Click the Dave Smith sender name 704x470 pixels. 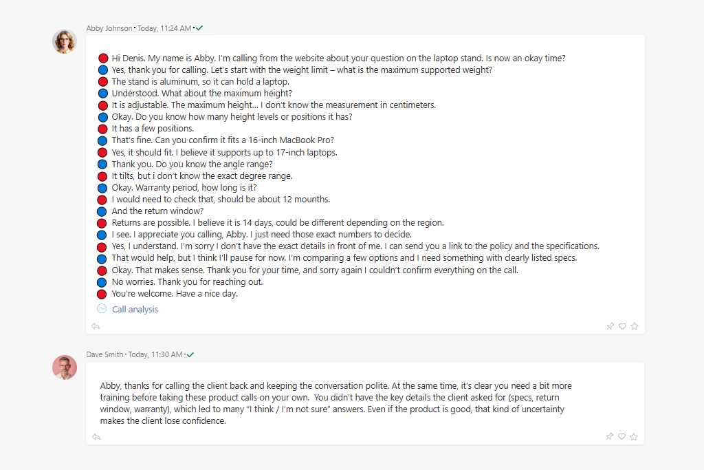[105, 354]
